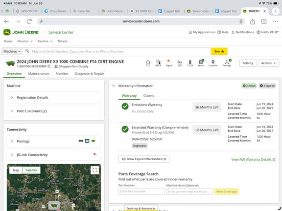Click the combine marker on the map

point(53,206)
